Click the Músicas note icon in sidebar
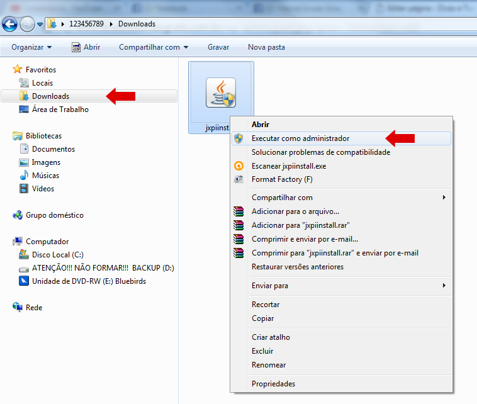 [24, 175]
